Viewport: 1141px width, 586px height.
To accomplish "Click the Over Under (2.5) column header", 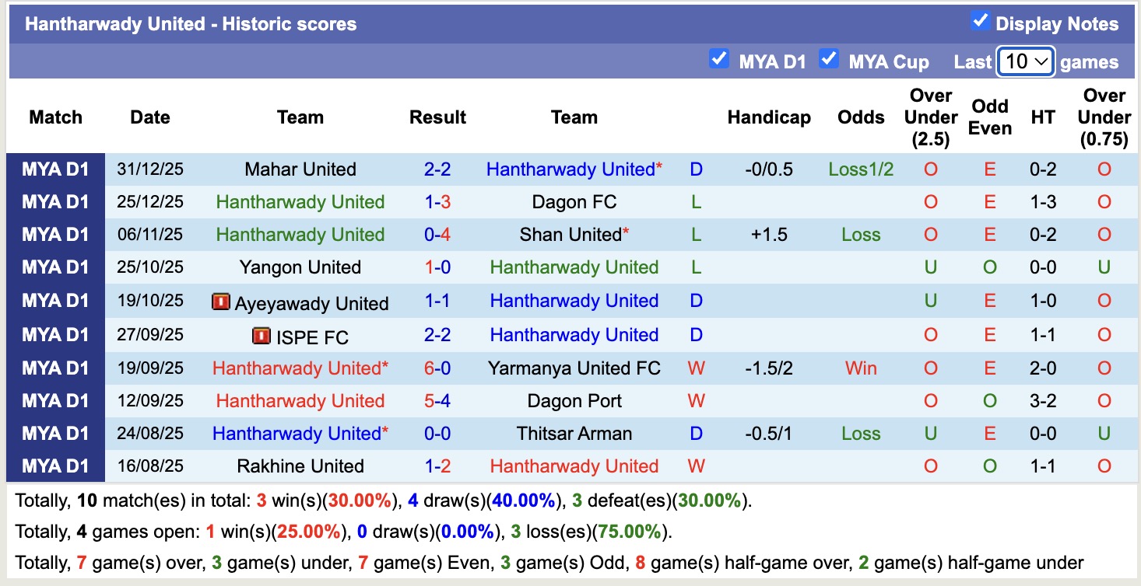I will pos(930,117).
